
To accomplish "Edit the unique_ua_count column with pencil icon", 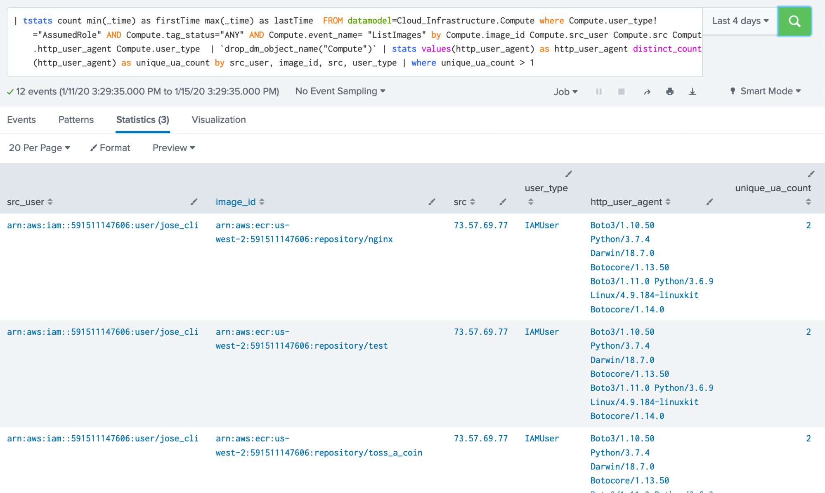I will pyautogui.click(x=811, y=174).
